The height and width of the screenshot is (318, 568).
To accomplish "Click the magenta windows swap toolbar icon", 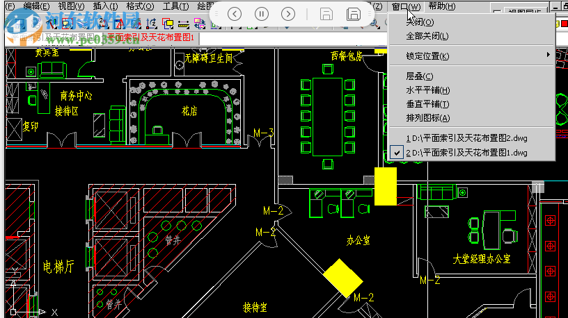I will point(200,24).
